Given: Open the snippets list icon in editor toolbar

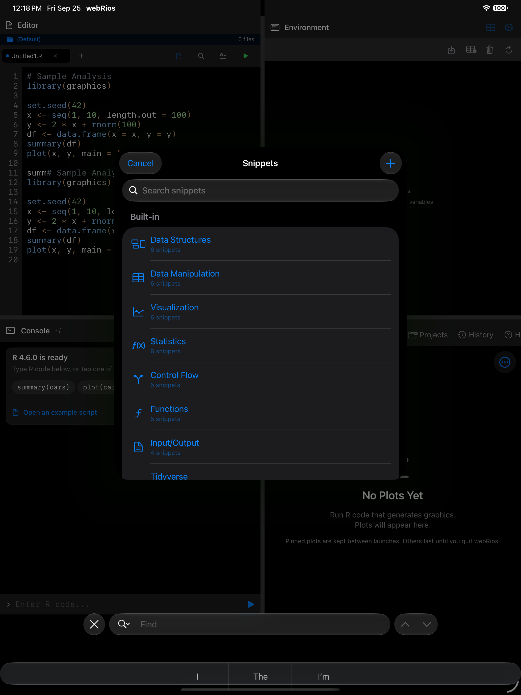Looking at the screenshot, I should coord(223,56).
